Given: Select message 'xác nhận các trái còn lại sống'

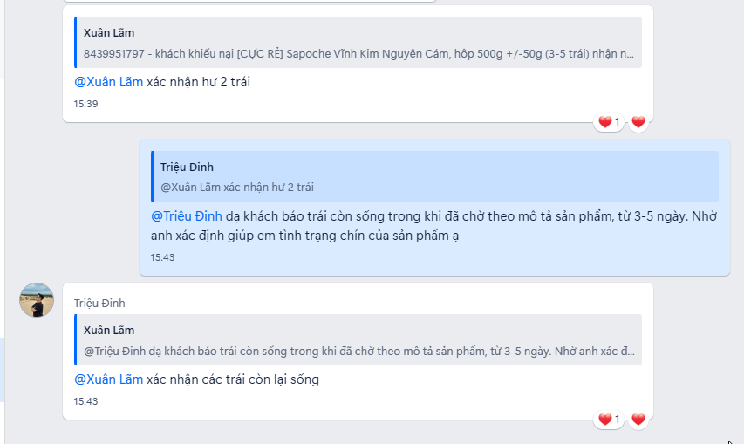Looking at the screenshot, I should point(358,351).
